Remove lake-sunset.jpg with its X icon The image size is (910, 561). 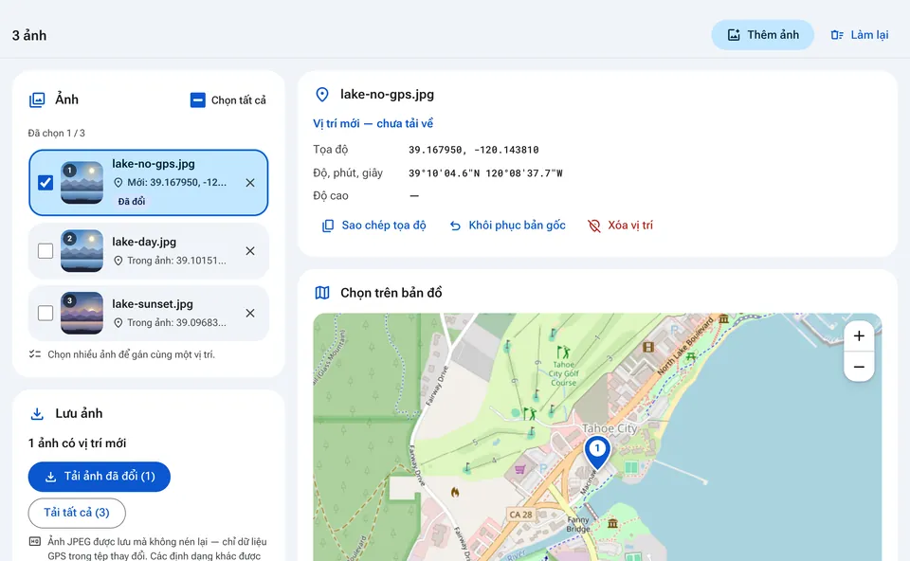click(x=250, y=314)
